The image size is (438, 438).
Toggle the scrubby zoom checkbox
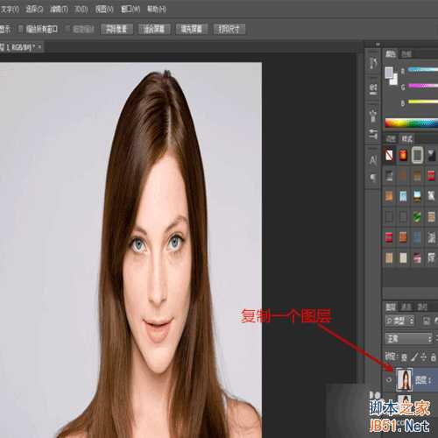pyautogui.click(x=68, y=29)
